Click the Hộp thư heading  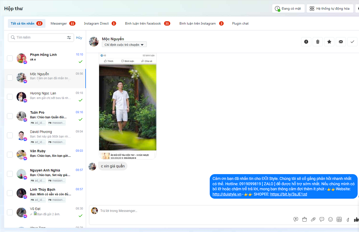click(x=13, y=9)
